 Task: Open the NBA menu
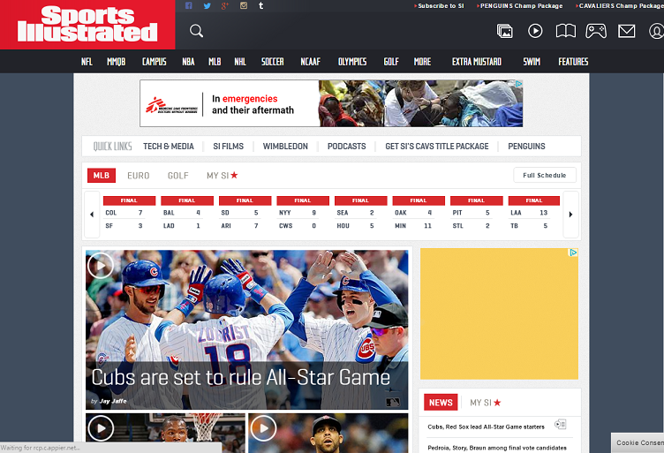tap(188, 62)
